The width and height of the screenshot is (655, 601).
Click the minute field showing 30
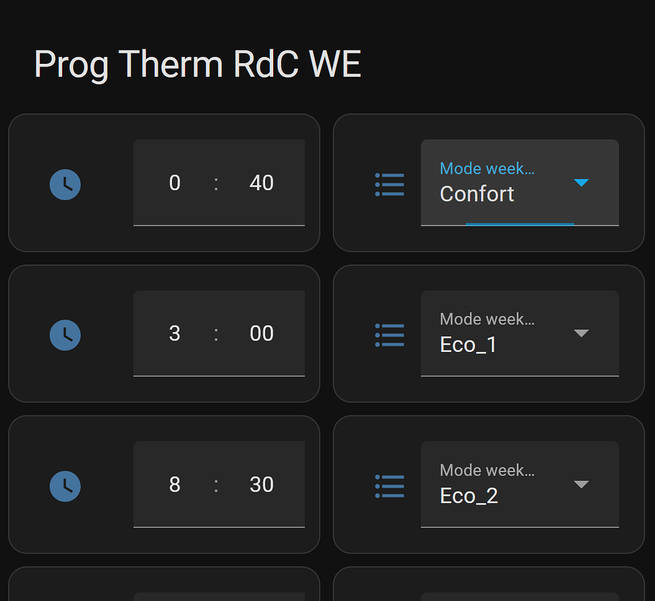click(261, 485)
